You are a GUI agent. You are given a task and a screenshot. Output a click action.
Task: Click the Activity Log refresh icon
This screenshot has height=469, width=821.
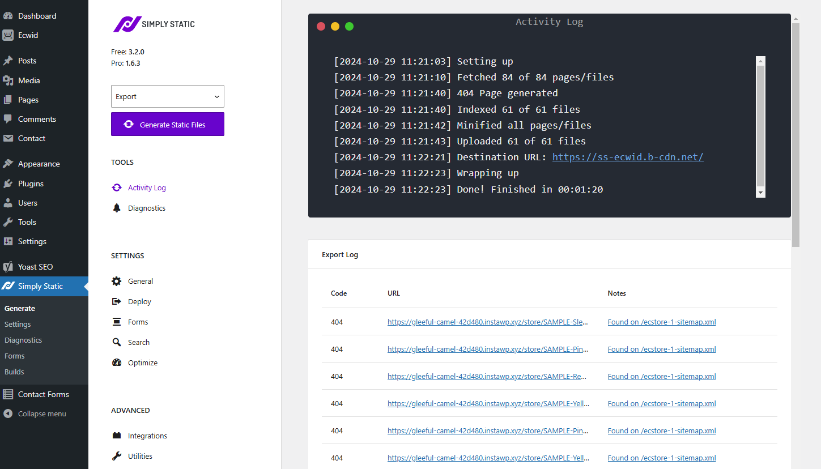[x=117, y=187]
